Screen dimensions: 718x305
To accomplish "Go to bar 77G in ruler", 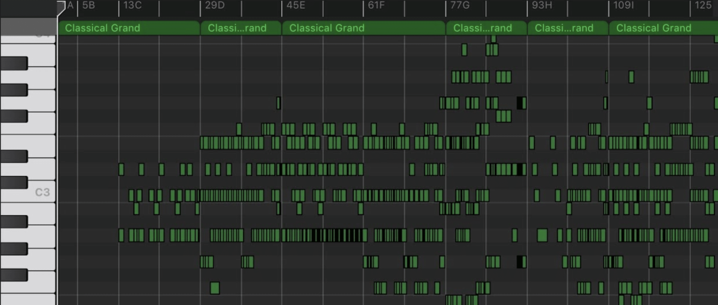I will pos(460,5).
